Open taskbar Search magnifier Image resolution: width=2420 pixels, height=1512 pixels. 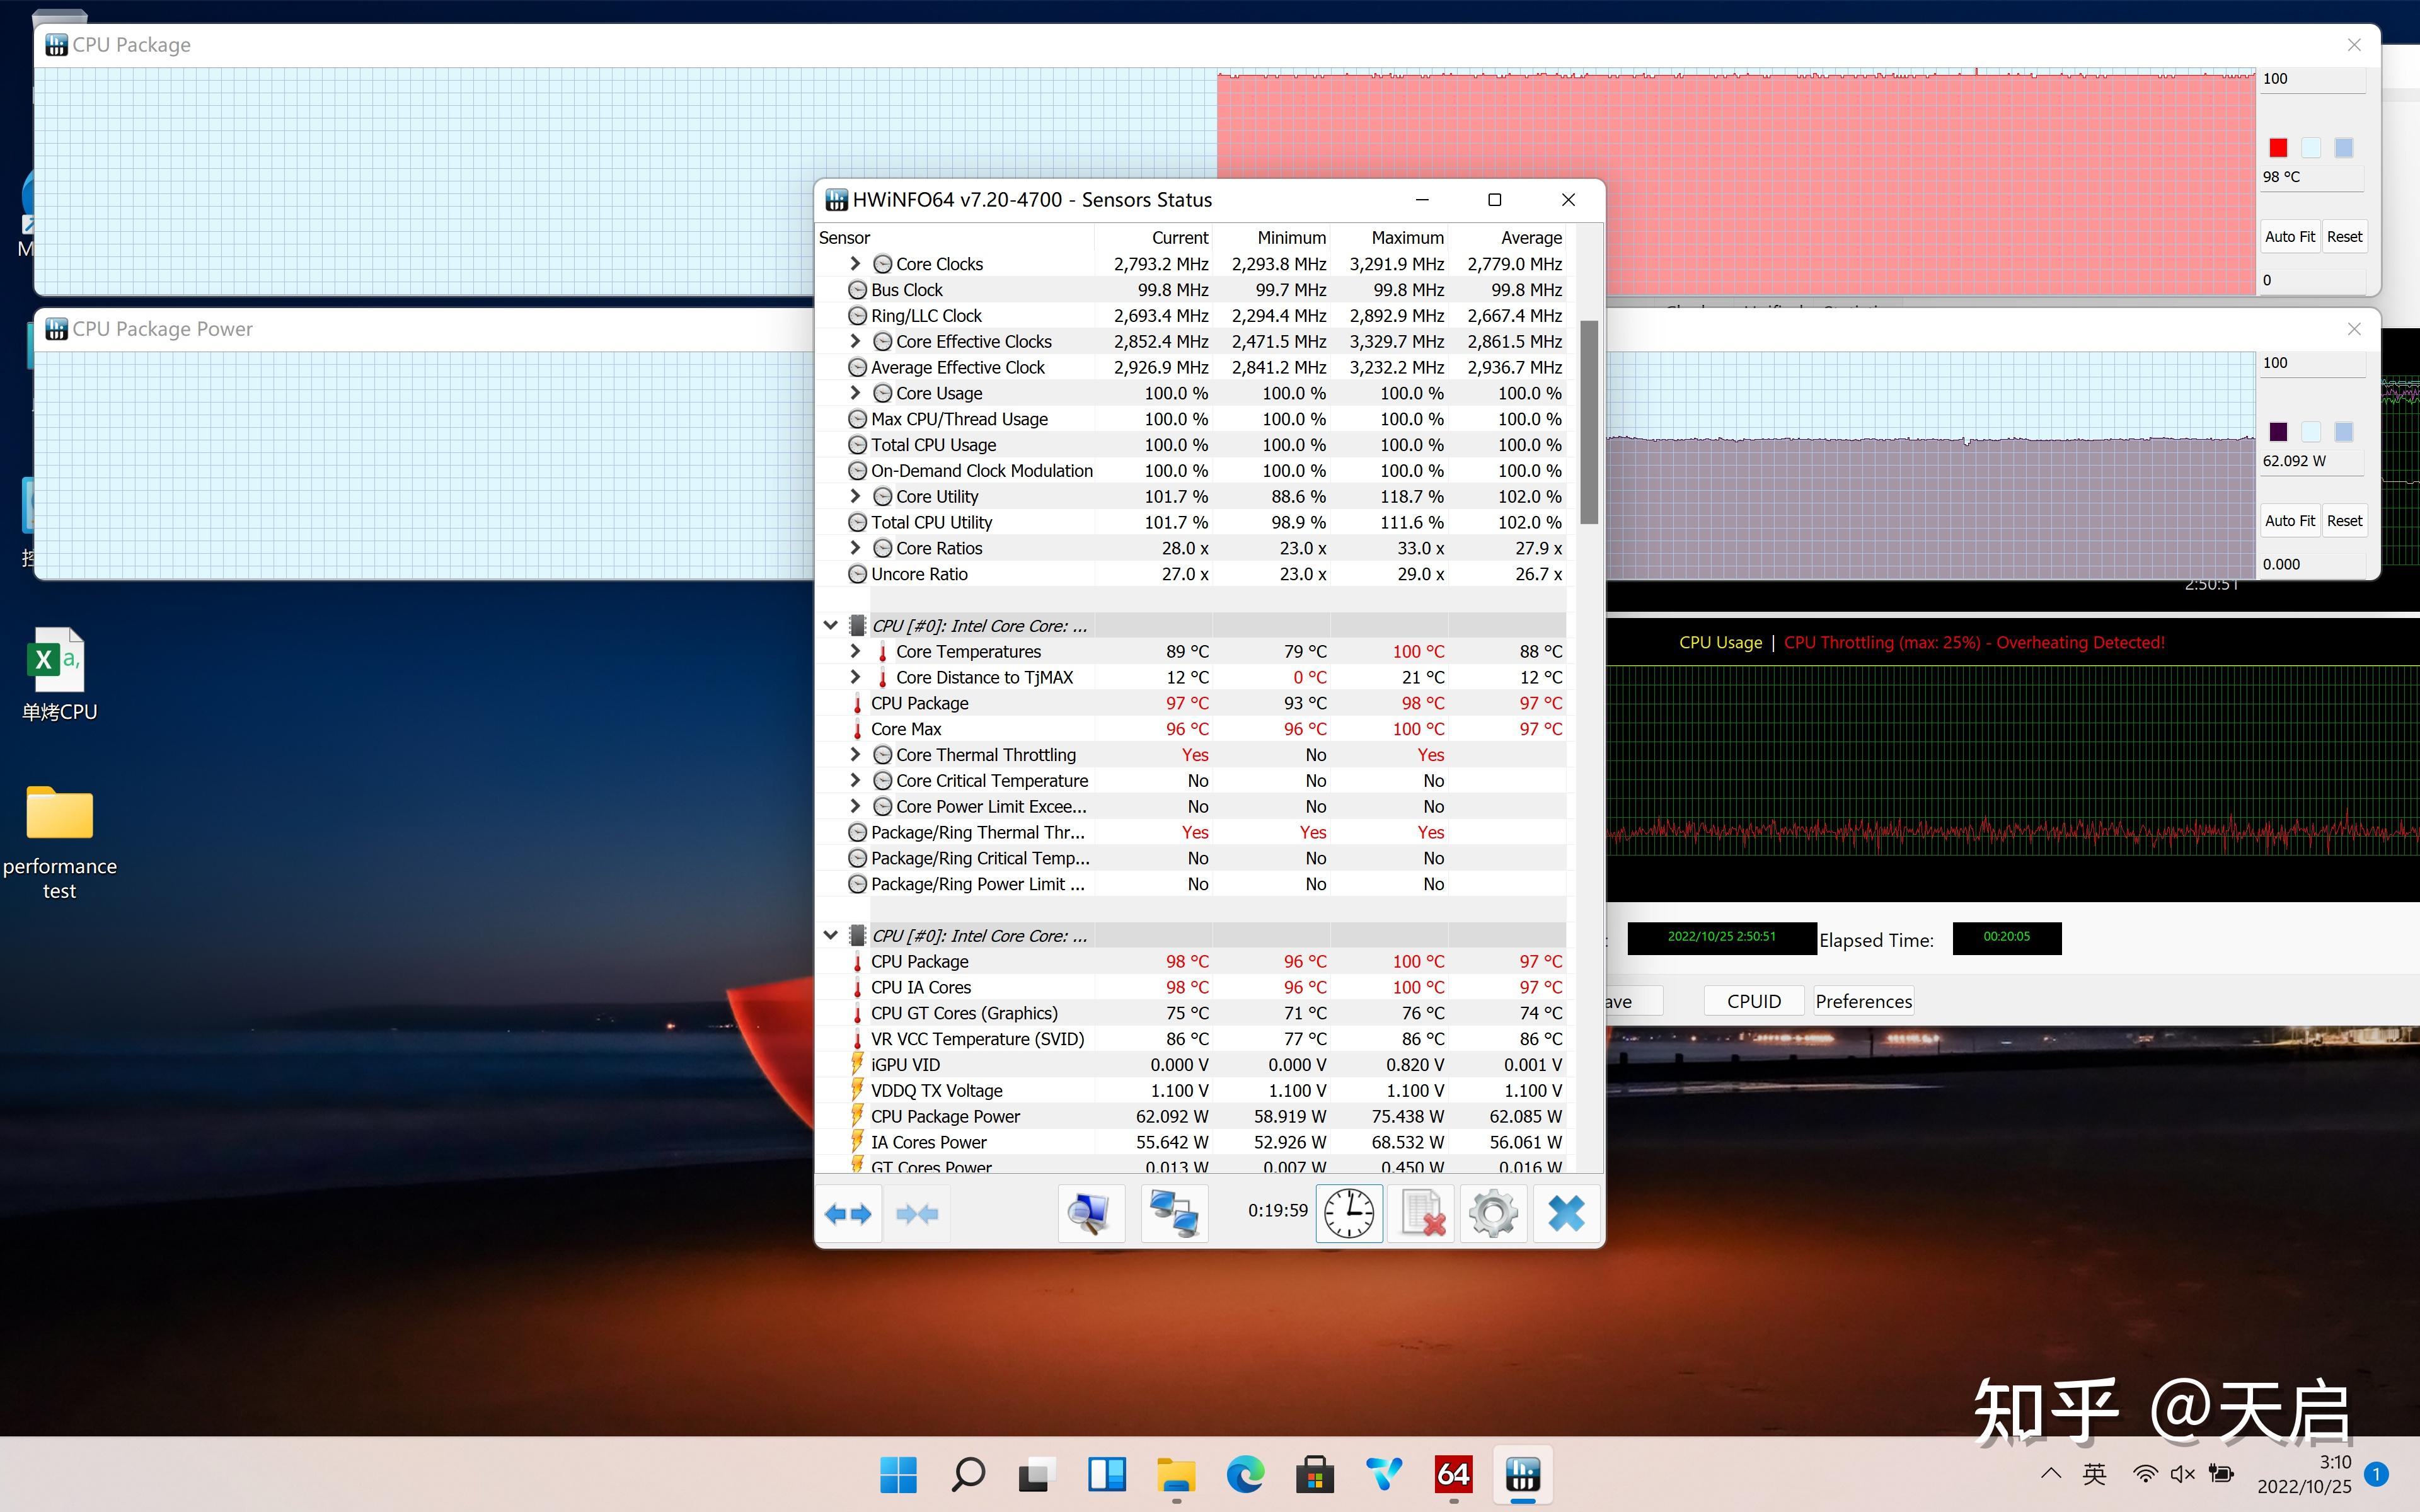click(x=967, y=1474)
